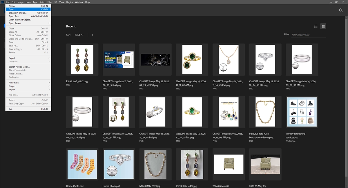Open ES199 IMG_4467.png earrings thumbnail
This screenshot has width=348, height=188.
[82, 60]
